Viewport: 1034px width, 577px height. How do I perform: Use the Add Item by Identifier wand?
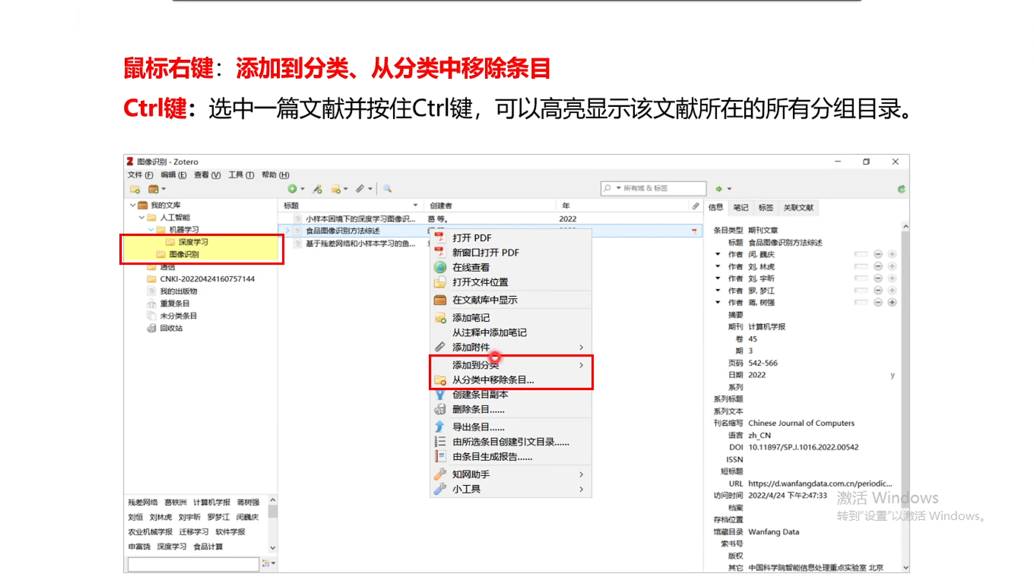tap(317, 189)
